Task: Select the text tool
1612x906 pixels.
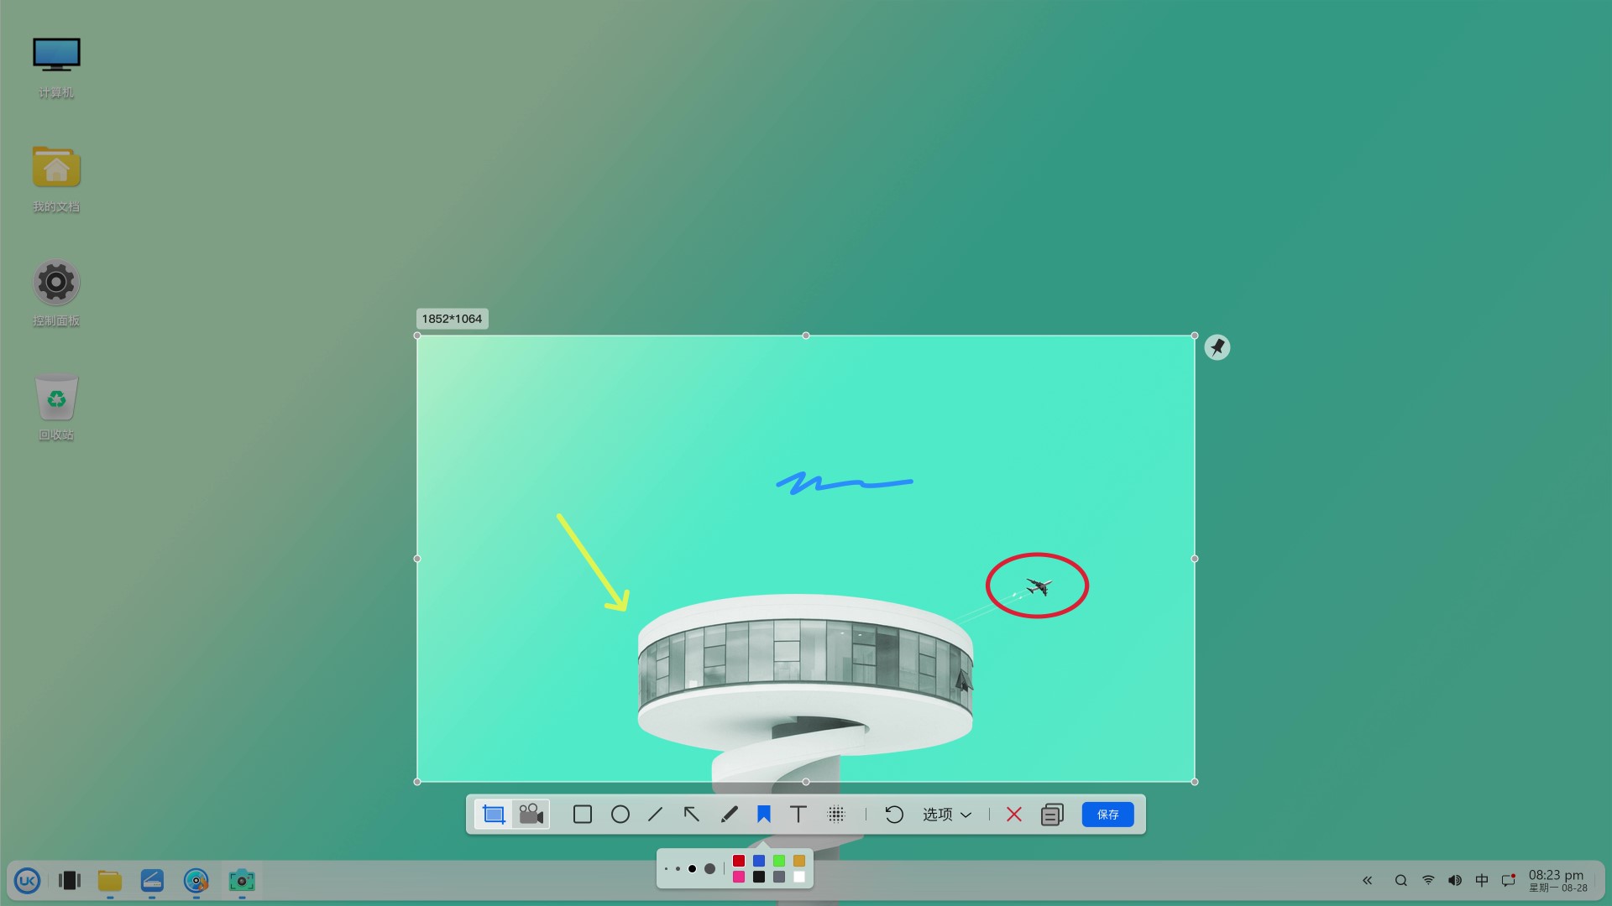Action: pyautogui.click(x=798, y=815)
